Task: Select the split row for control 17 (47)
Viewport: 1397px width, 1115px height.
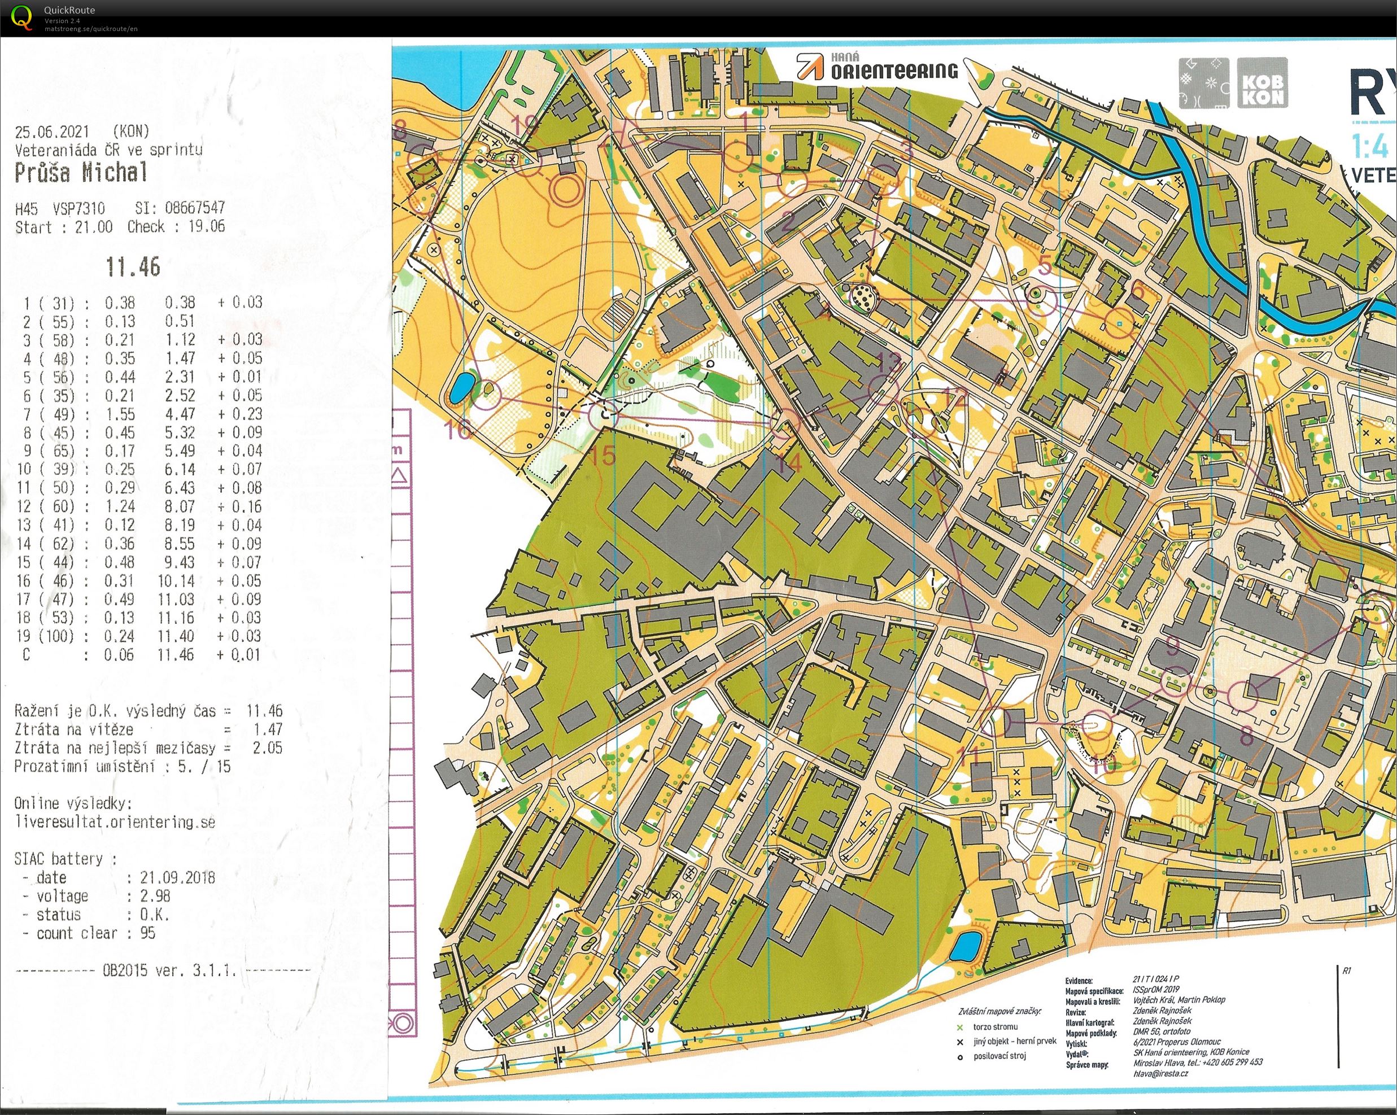Action: point(140,600)
